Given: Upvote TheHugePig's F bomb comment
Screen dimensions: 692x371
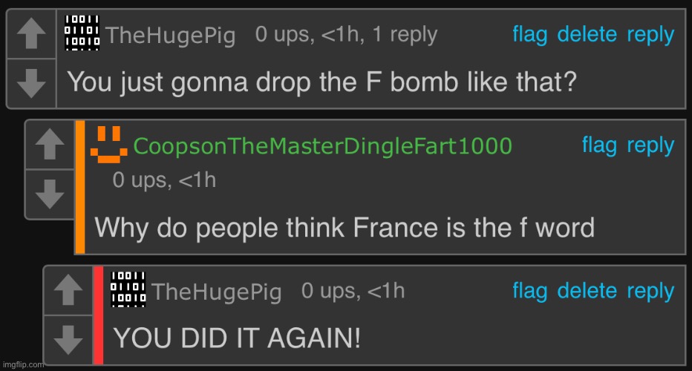Looking at the screenshot, I should click(31, 33).
